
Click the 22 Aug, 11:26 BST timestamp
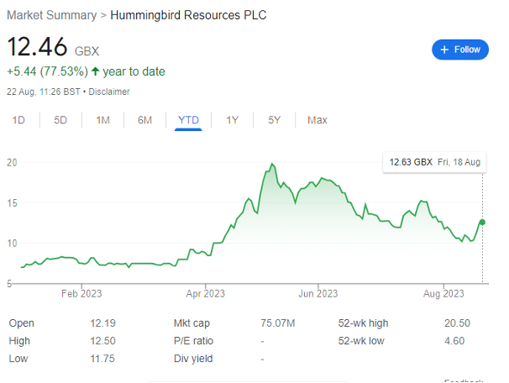[44, 92]
